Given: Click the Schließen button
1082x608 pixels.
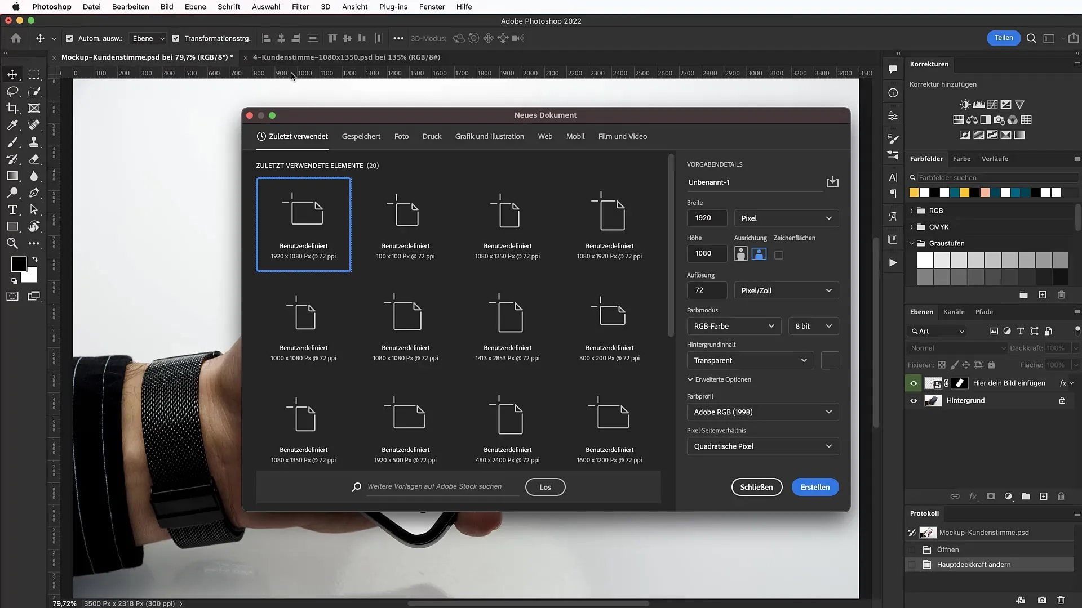Looking at the screenshot, I should pos(756,487).
